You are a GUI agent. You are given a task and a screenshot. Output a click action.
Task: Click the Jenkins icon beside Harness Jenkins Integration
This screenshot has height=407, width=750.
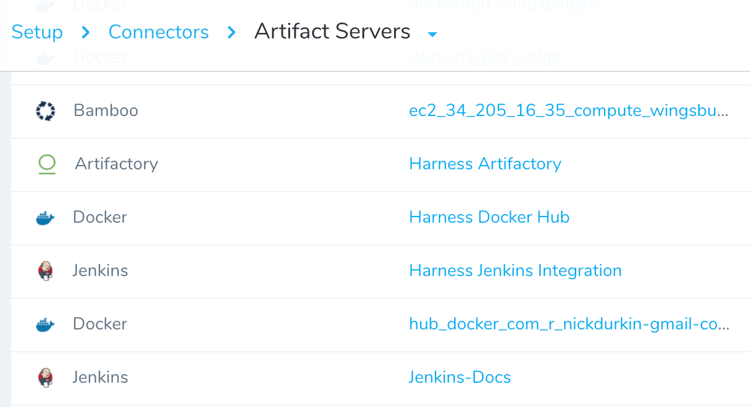[45, 271]
